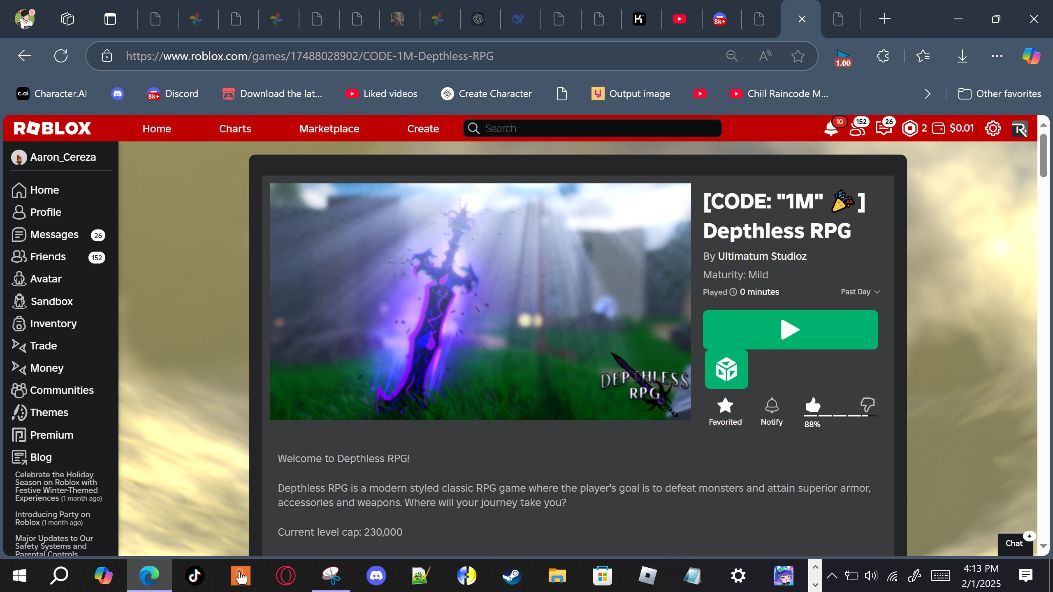The image size is (1053, 592).
Task: Open the Chat panel button
Action: click(x=1014, y=543)
